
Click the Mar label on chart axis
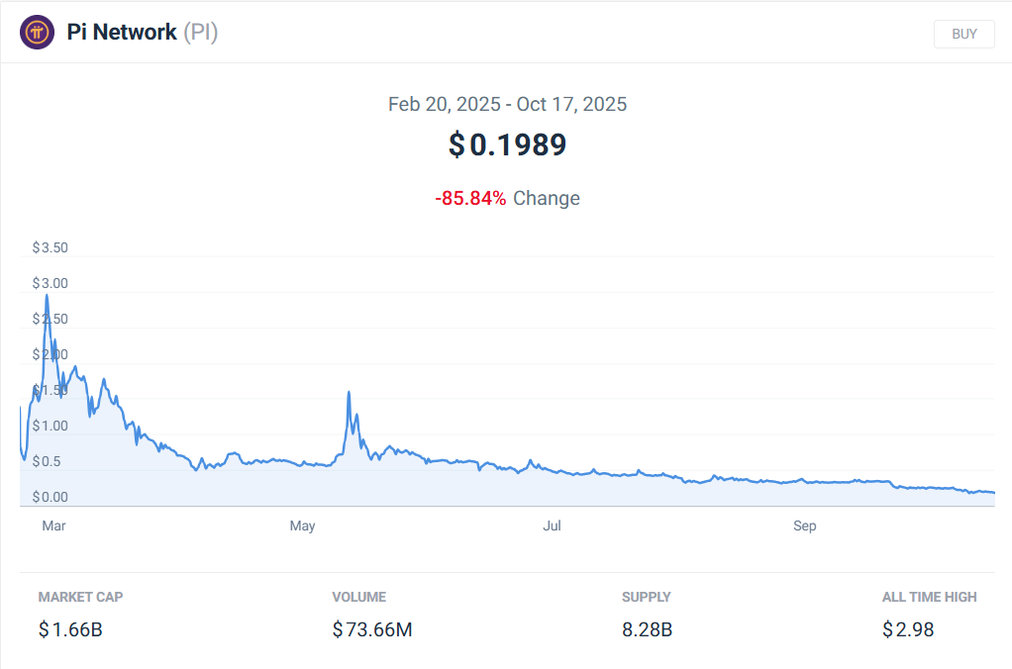(54, 526)
